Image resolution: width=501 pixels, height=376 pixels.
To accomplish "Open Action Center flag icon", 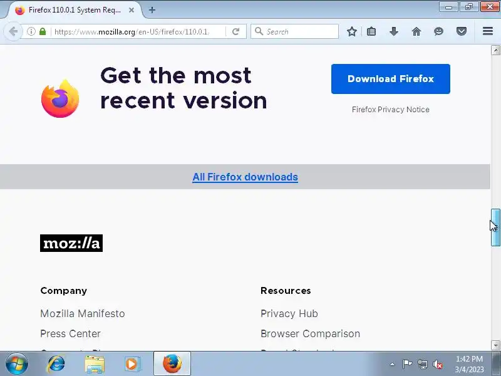I will 407,364.
